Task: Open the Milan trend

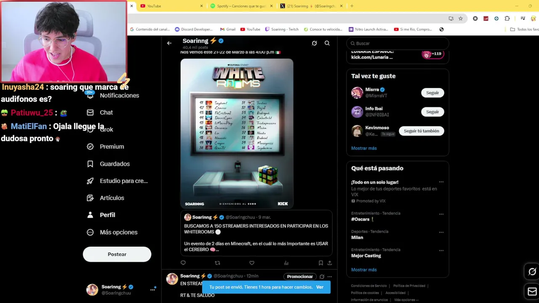Action: coord(357,237)
